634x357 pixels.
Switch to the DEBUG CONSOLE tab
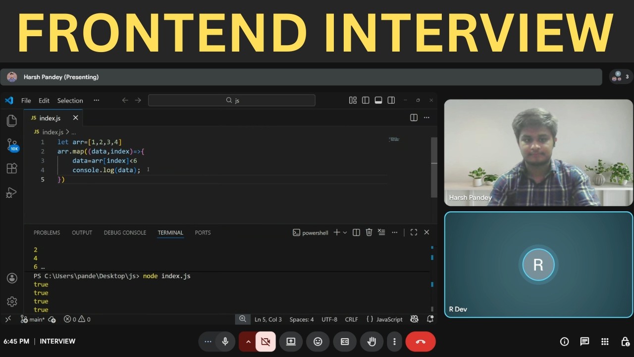pos(125,233)
